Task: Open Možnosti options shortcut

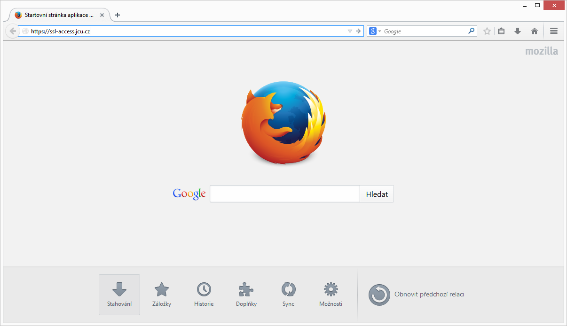Action: (x=331, y=295)
